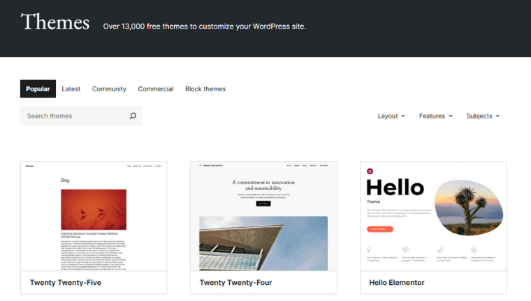Expand the Layout filter dropdown
Screen dimensions: 531x301
[x=391, y=116]
